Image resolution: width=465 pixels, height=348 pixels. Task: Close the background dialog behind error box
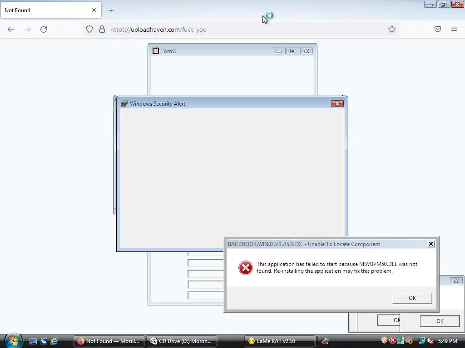tap(456, 280)
